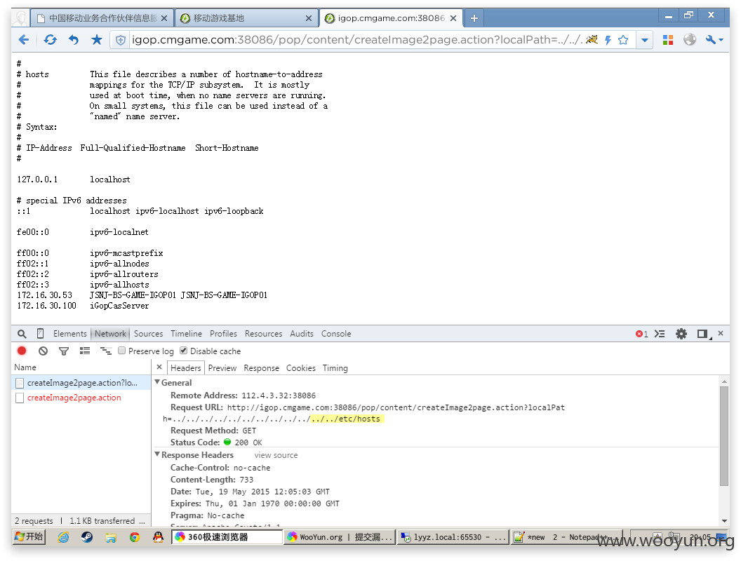Viewport: 741px width, 561px height.
Task: Select the createImage2page.action?lo... request
Action: [x=81, y=383]
